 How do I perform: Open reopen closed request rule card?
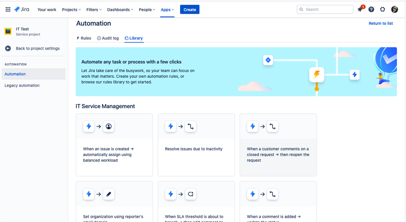pyautogui.click(x=278, y=145)
